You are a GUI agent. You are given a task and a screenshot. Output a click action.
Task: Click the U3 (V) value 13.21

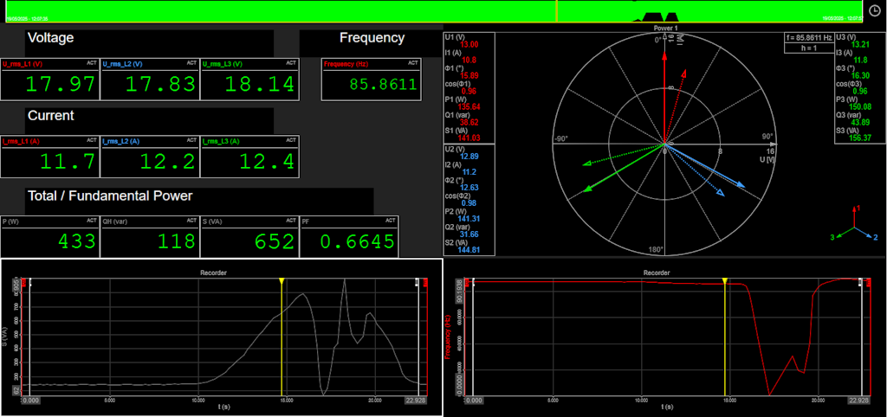tap(860, 45)
